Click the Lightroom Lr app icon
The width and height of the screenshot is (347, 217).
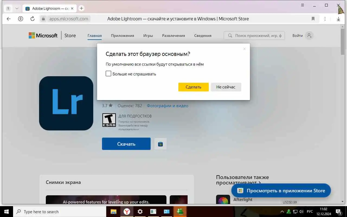[x=66, y=103]
